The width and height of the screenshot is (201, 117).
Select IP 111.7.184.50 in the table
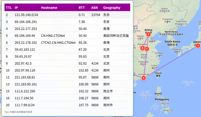point(24,98)
